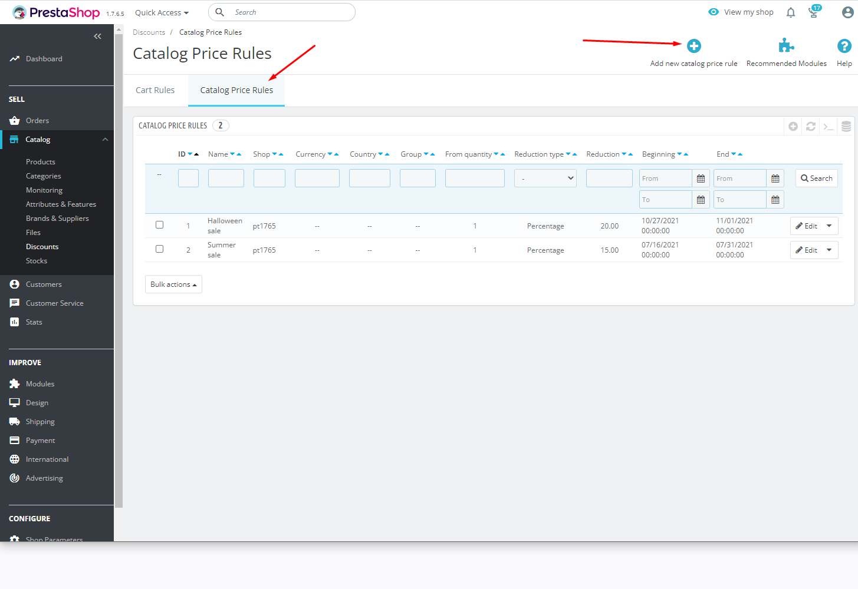Open the notifications bell

click(x=791, y=12)
